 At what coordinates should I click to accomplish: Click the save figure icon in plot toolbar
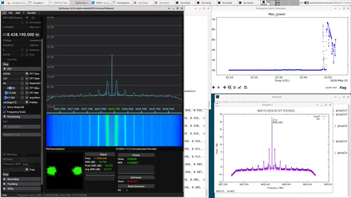point(246,87)
